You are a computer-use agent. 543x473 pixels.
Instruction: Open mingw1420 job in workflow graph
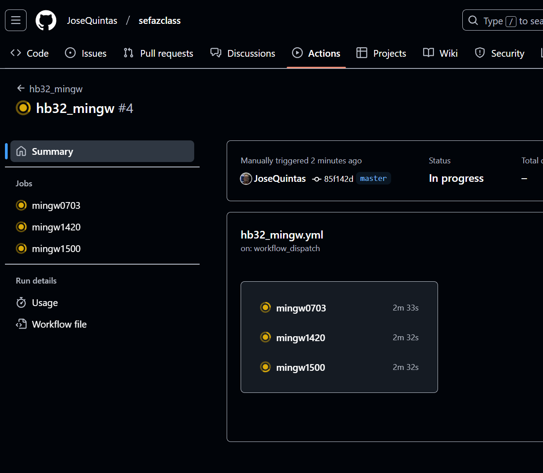tap(301, 338)
